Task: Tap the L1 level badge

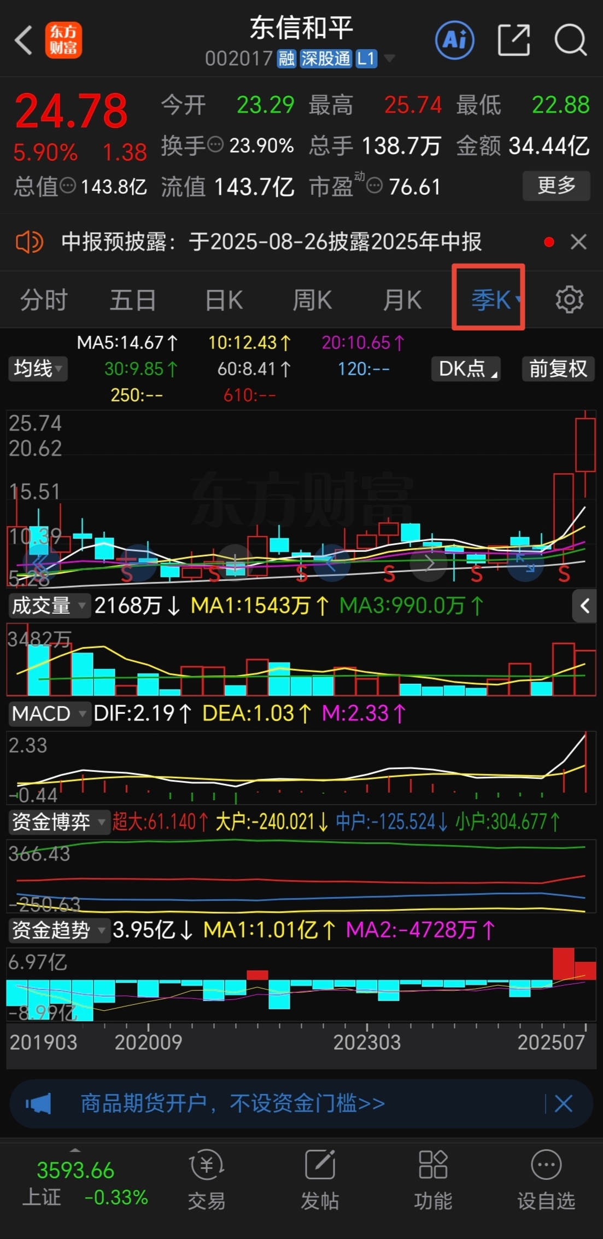Action: (x=366, y=58)
